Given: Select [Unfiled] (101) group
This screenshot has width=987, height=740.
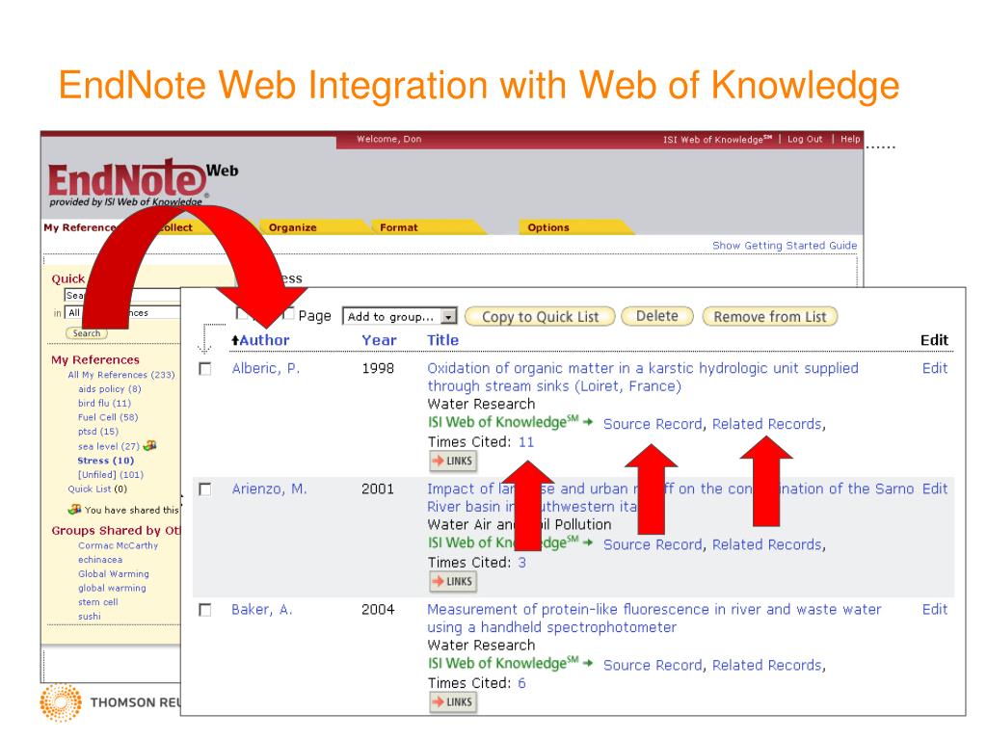Looking at the screenshot, I should click(x=110, y=475).
